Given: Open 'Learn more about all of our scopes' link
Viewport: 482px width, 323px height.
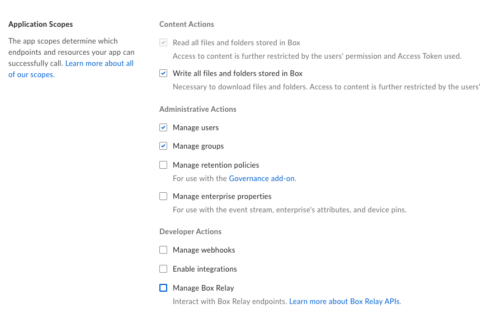Looking at the screenshot, I should pyautogui.click(x=99, y=64).
